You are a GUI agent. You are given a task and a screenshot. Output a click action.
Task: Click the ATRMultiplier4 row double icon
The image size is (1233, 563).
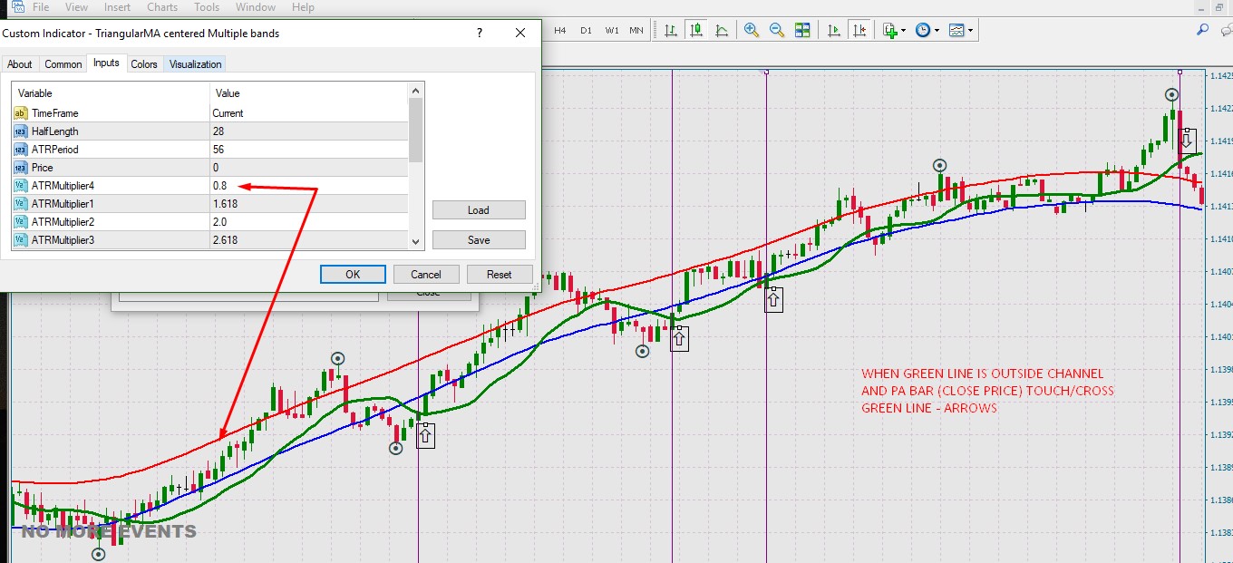tap(21, 186)
